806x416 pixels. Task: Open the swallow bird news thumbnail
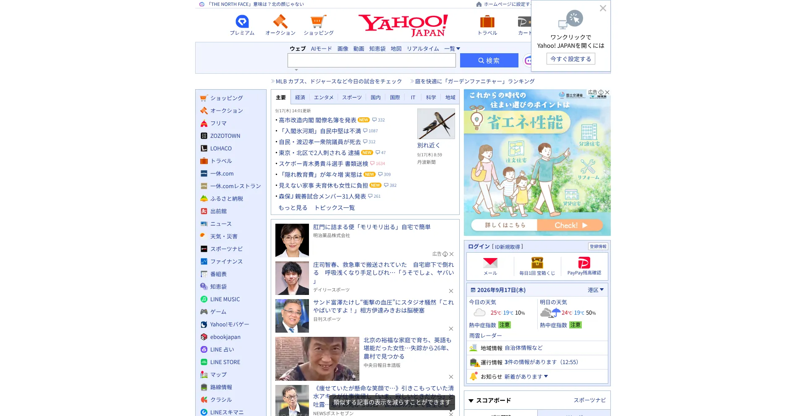436,124
